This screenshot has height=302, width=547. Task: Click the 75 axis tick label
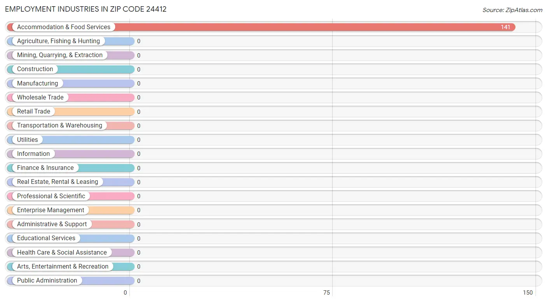(326, 293)
